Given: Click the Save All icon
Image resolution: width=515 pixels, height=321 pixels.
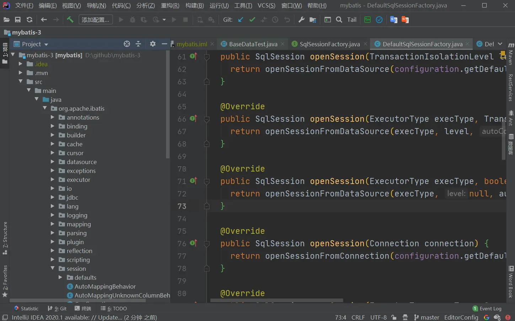Looking at the screenshot, I should 18,20.
